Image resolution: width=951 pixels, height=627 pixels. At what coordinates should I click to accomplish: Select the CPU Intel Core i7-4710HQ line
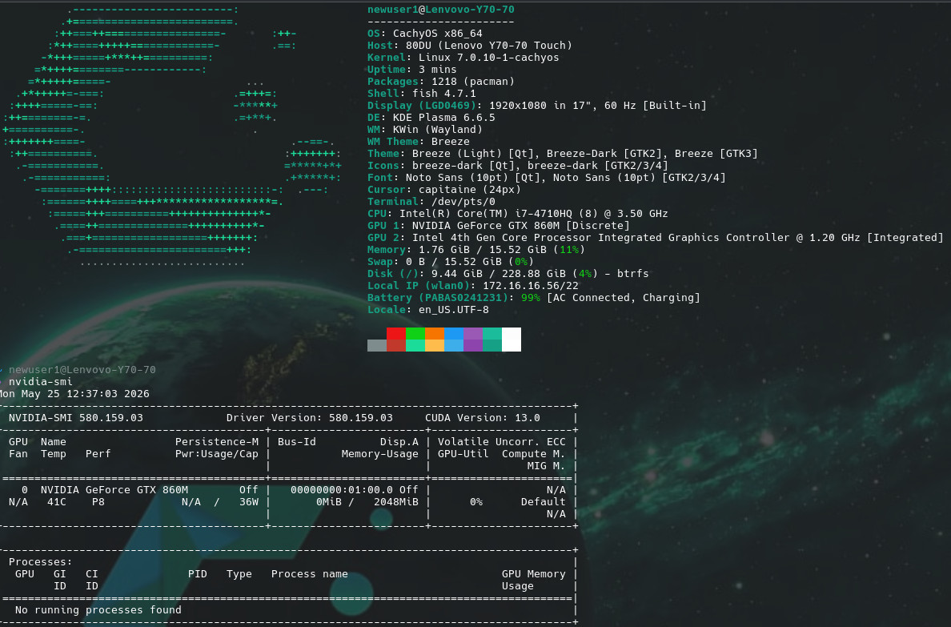point(517,214)
